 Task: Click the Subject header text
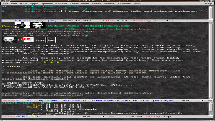click(89, 29)
